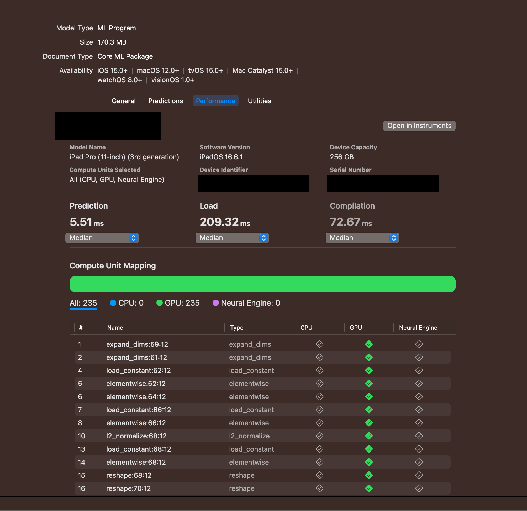The height and width of the screenshot is (511, 527).
Task: Open the Prediction Median dropdown
Action: point(102,238)
